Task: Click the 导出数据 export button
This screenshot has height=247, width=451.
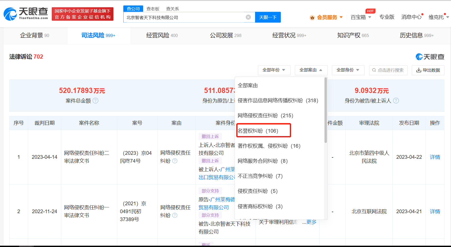Action: point(428,70)
